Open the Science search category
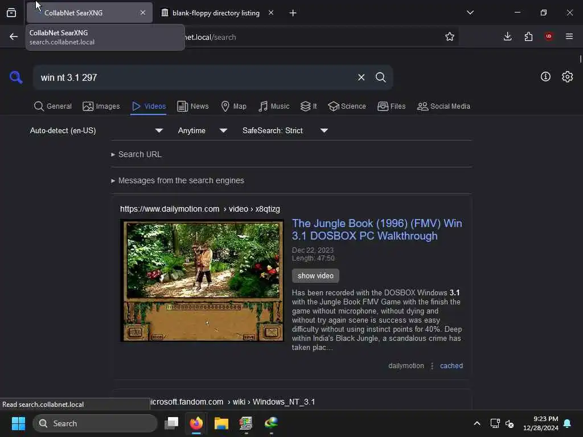 (x=347, y=106)
